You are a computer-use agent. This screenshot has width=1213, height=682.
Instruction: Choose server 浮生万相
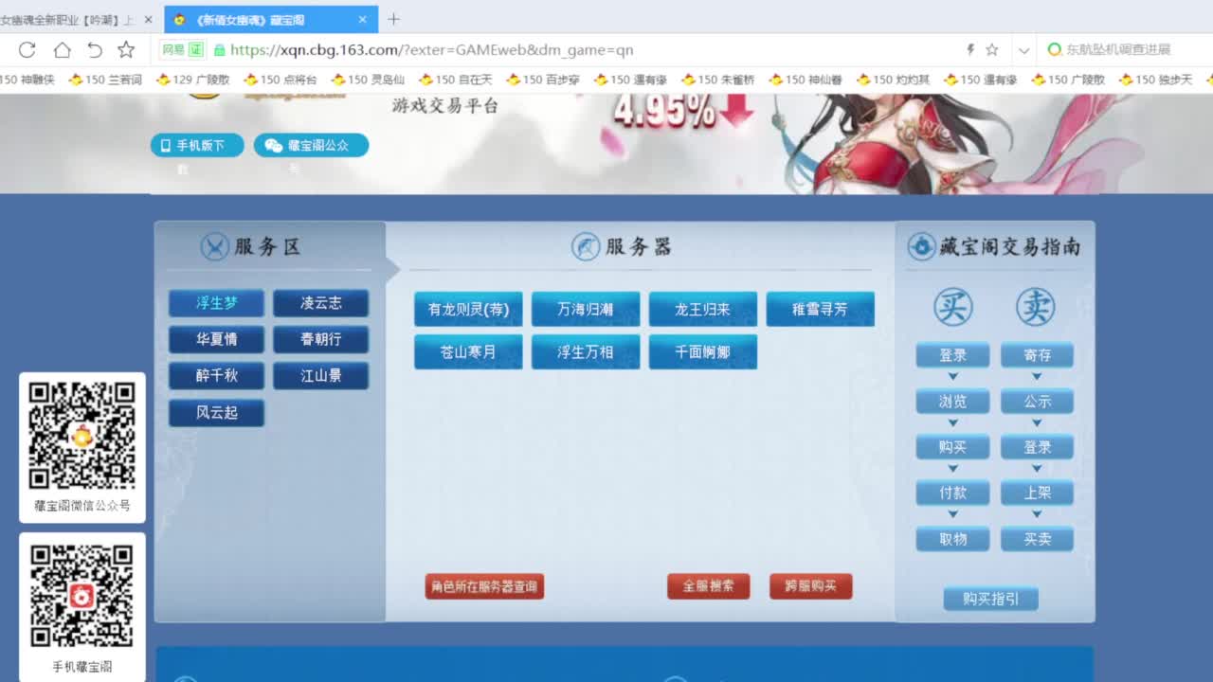point(586,351)
